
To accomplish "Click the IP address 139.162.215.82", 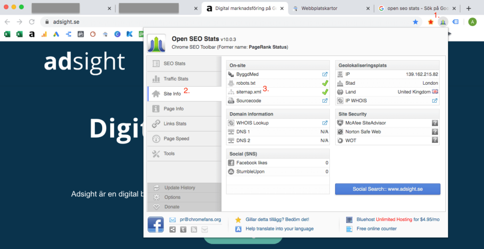I will click(422, 74).
